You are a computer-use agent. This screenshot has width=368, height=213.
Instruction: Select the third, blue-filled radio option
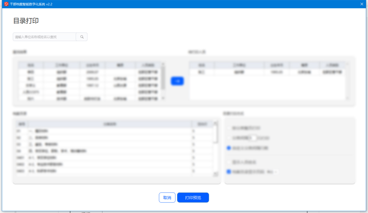[x=229, y=148]
